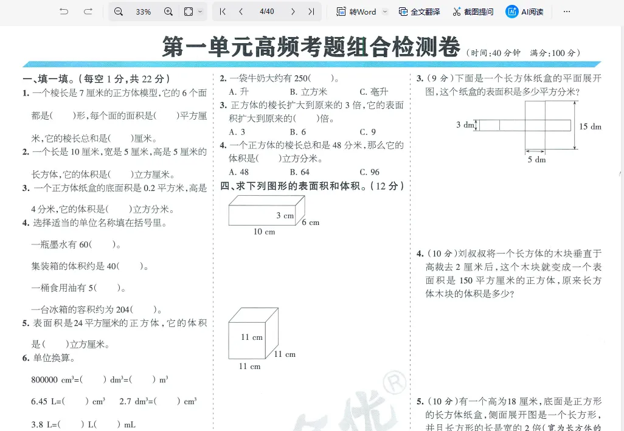Click 全文翻译 full translation button
Image resolution: width=624 pixels, height=431 pixels.
coord(420,12)
